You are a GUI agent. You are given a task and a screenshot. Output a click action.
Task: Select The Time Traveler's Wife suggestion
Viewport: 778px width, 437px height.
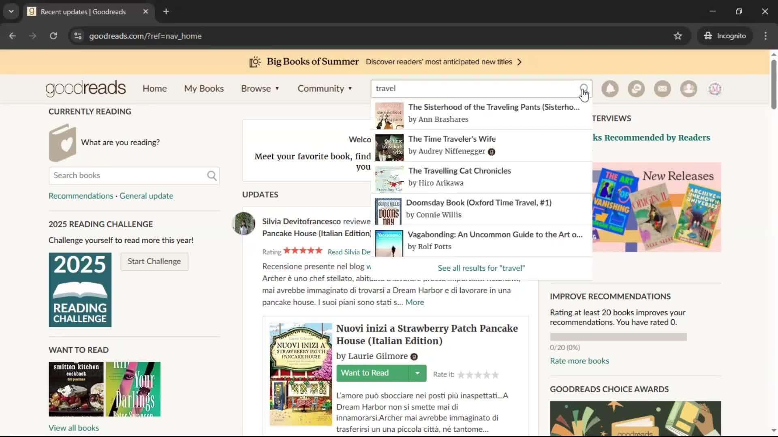tap(481, 146)
